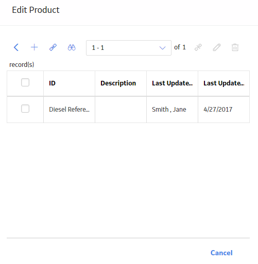Click the Cancel button

[x=221, y=253]
